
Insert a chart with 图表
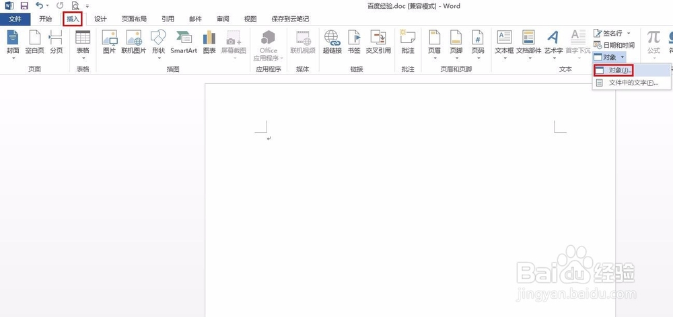[209, 44]
